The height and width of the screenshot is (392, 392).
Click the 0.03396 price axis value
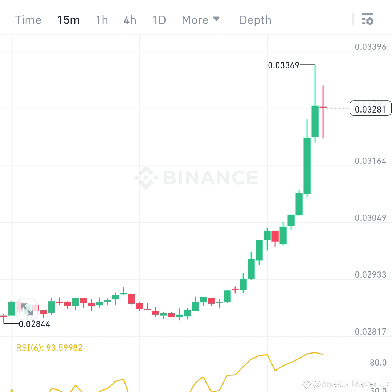[x=370, y=46]
